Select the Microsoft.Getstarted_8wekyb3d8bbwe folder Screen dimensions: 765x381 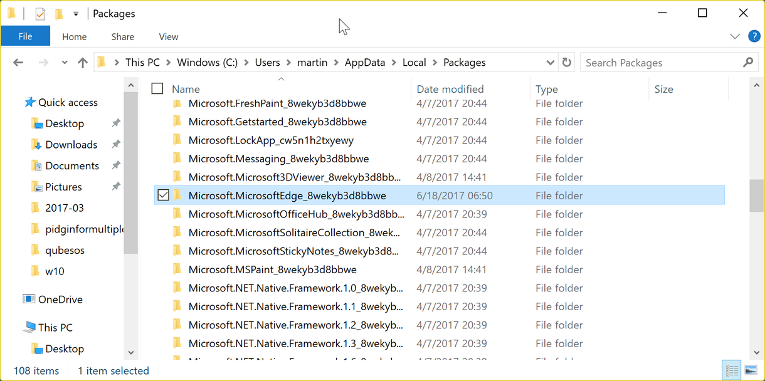[278, 122]
